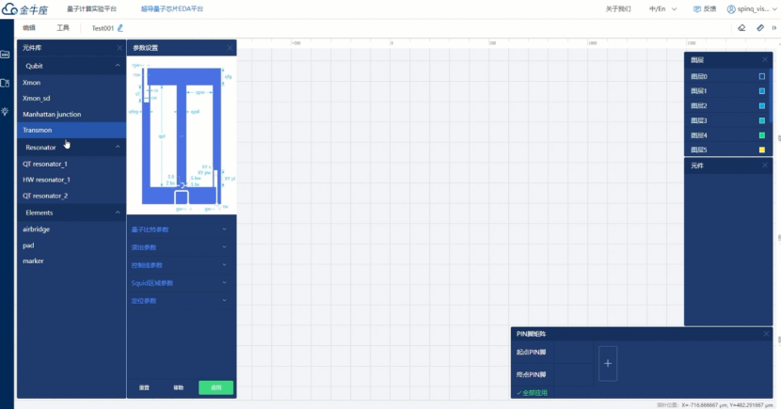Select the ruler measure tool icon
Viewport: 781px width, 410px height.
[760, 28]
